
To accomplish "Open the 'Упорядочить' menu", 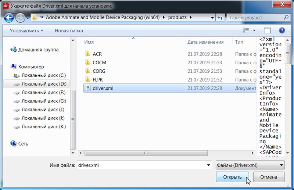I will click(26, 31).
